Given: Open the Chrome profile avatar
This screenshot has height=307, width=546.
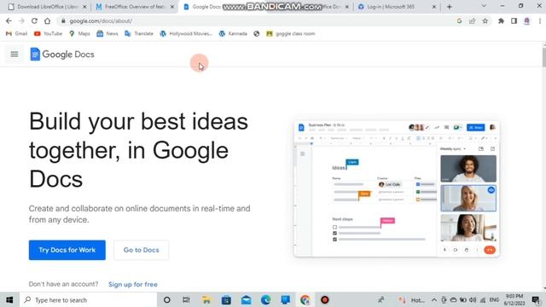Looking at the screenshot, I should pos(527,20).
